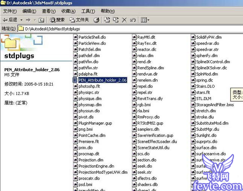Open the 工具(T) menu
Viewport: 243px width, 191px height.
tap(88, 11)
